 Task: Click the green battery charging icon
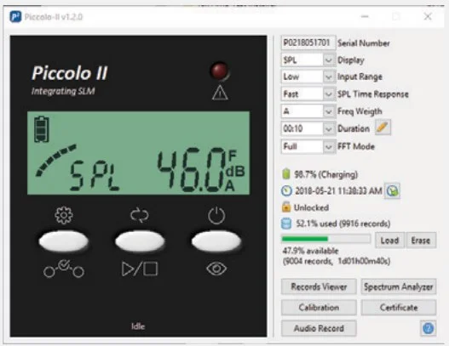pyautogui.click(x=286, y=173)
